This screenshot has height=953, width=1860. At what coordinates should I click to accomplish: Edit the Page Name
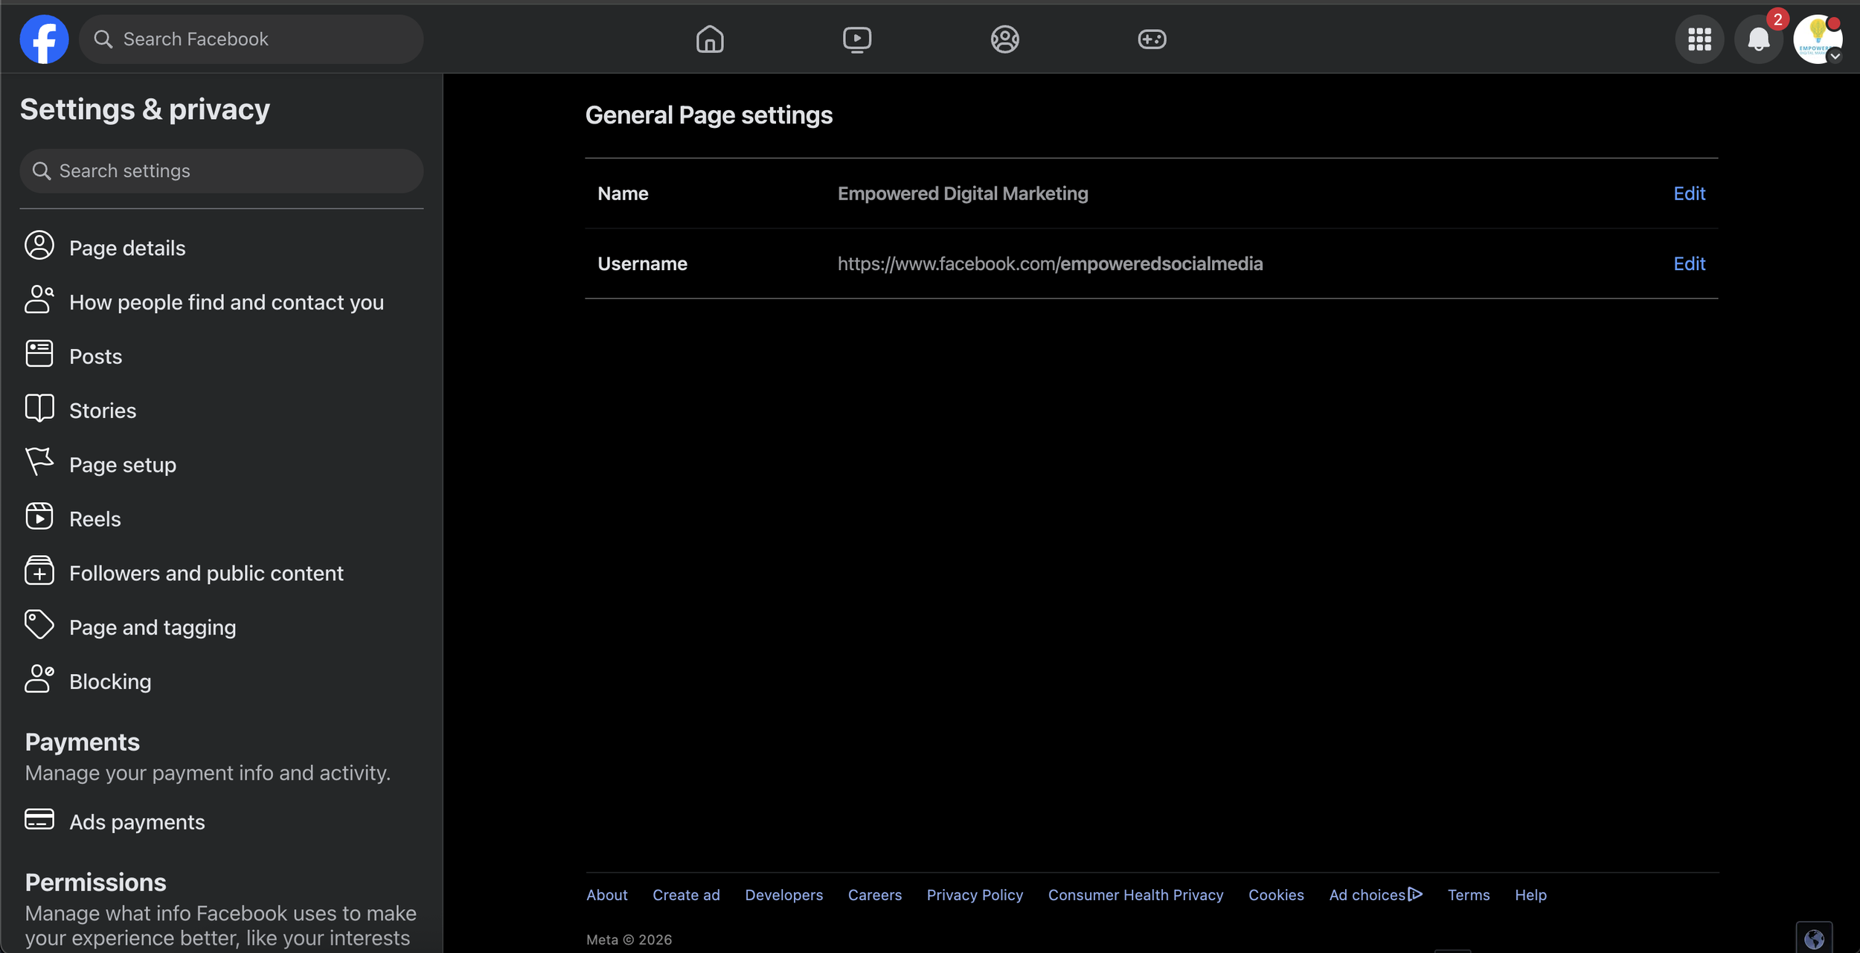coord(1688,193)
